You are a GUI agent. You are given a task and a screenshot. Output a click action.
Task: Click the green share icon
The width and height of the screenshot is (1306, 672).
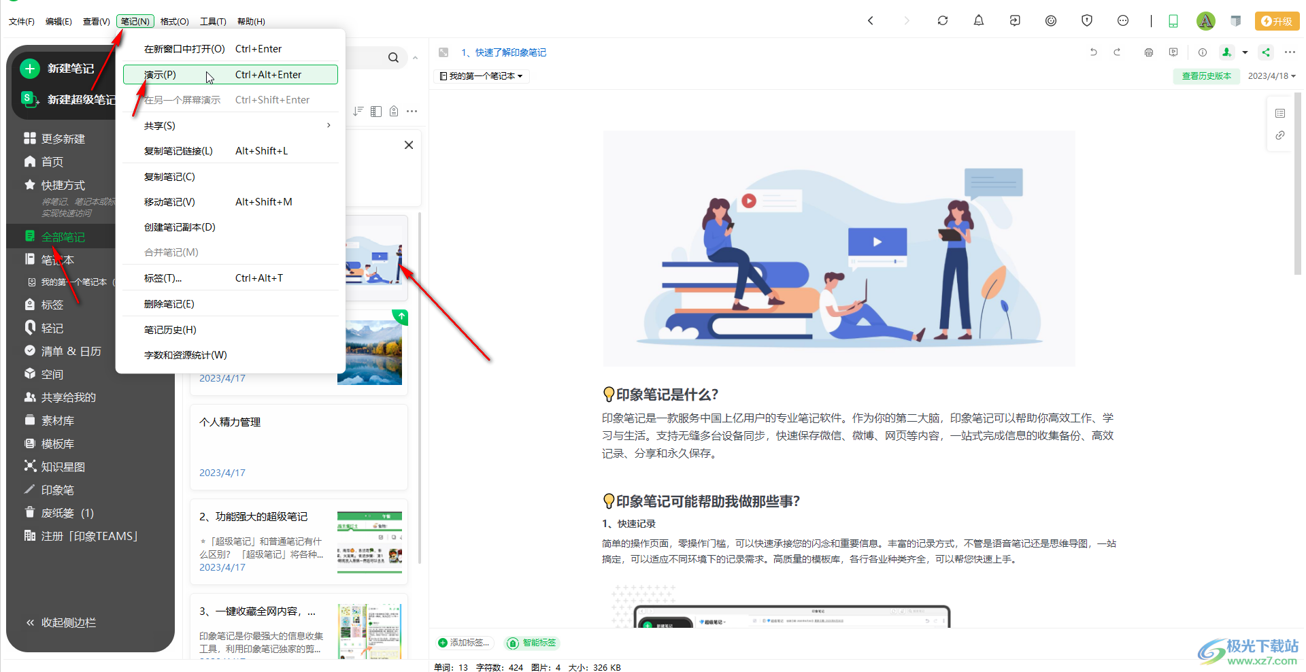[1265, 52]
